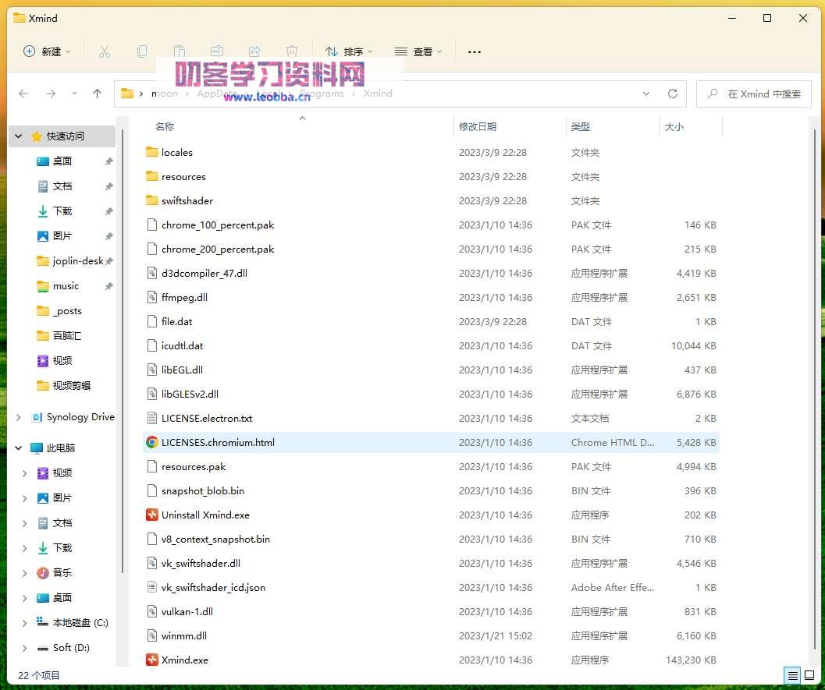Viewport: 825px width, 690px height.
Task: Collapse the 此电脑 section in the sidebar
Action: click(x=18, y=448)
